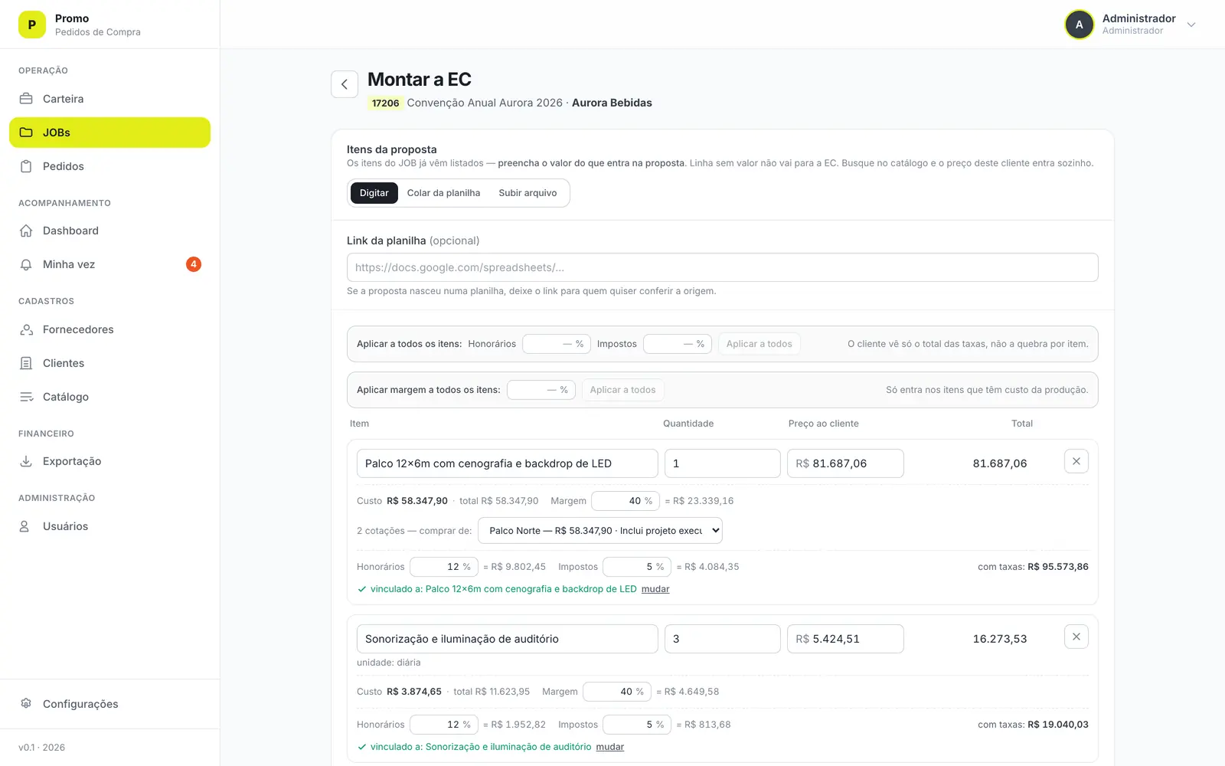This screenshot has height=766, width=1225.
Task: Click the Configurações gear icon
Action: tap(26, 703)
